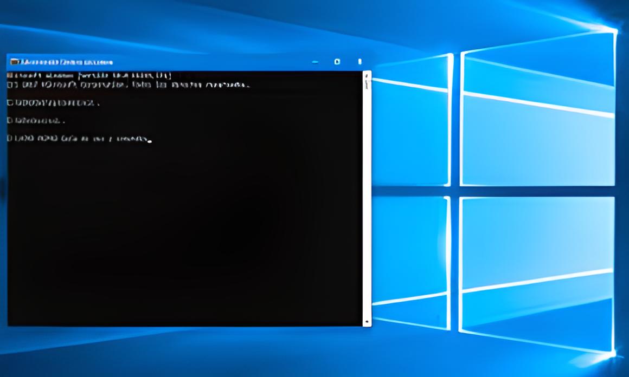Click the Command Prompt icon in title bar
The width and height of the screenshot is (629, 377).
tap(15, 62)
